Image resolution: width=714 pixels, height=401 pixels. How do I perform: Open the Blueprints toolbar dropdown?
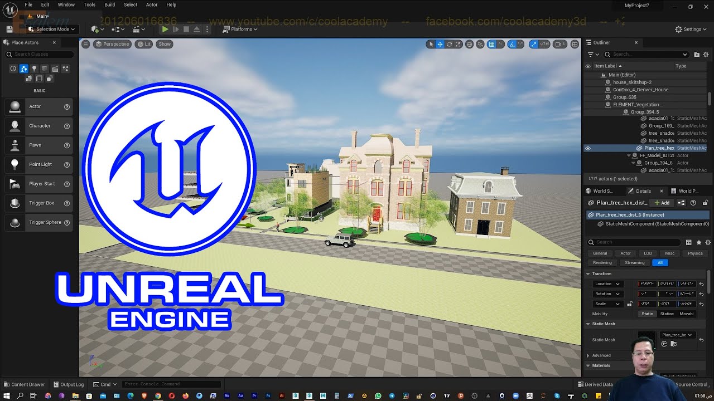(119, 29)
